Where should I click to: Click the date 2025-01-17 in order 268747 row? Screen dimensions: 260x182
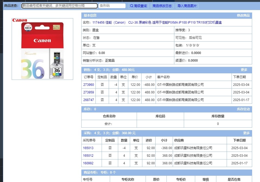[x=241, y=100]
